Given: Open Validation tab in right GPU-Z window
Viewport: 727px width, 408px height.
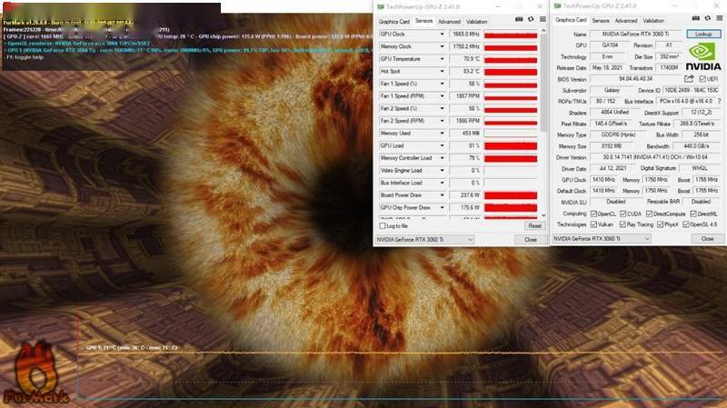Looking at the screenshot, I should [x=653, y=20].
